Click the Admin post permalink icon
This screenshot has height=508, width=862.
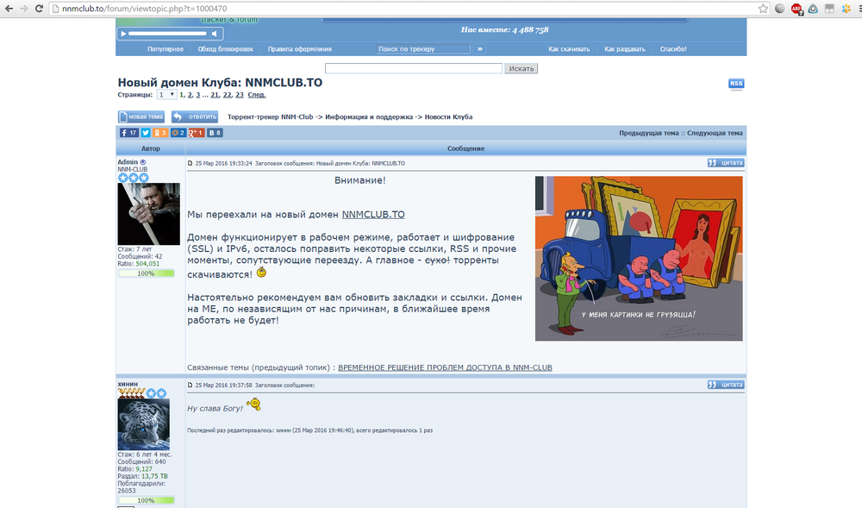point(191,163)
